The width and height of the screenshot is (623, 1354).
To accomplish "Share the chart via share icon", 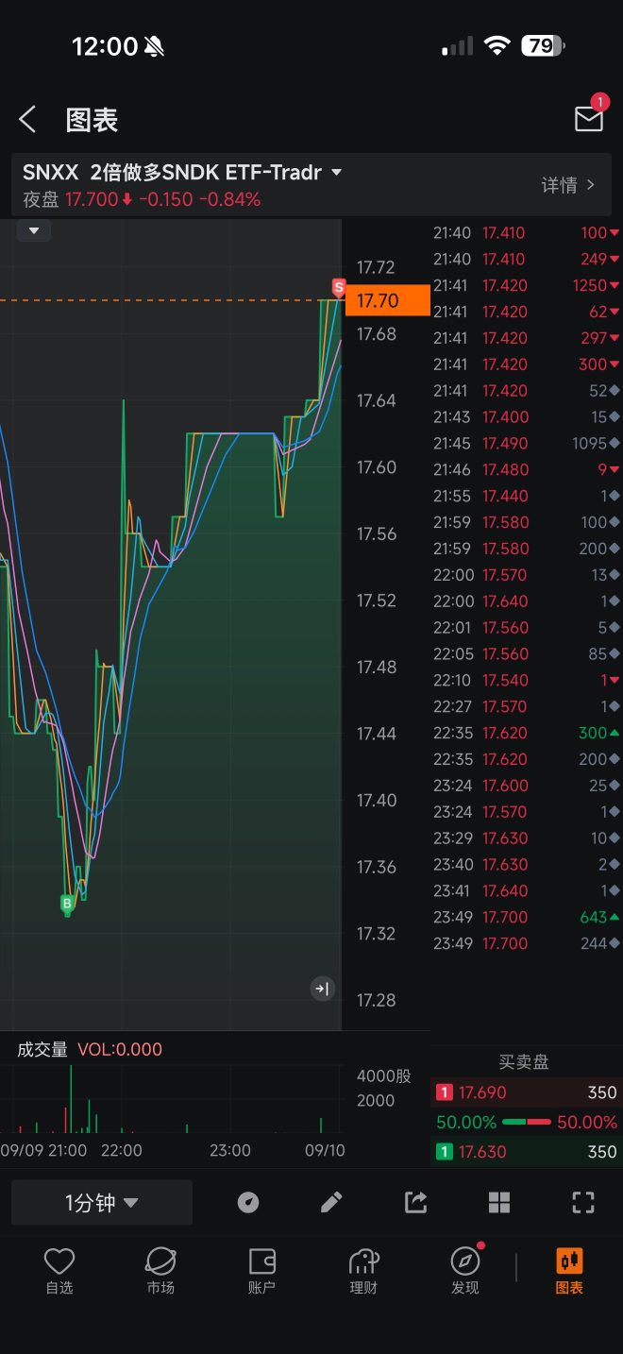I will [415, 1202].
